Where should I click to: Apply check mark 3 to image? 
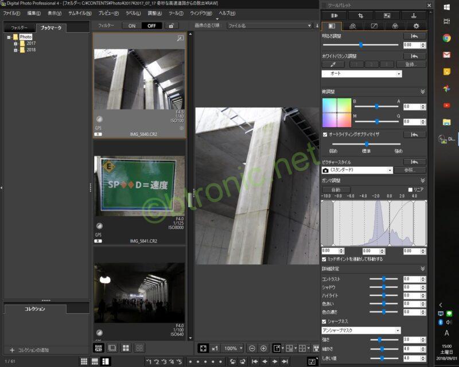[164, 362]
